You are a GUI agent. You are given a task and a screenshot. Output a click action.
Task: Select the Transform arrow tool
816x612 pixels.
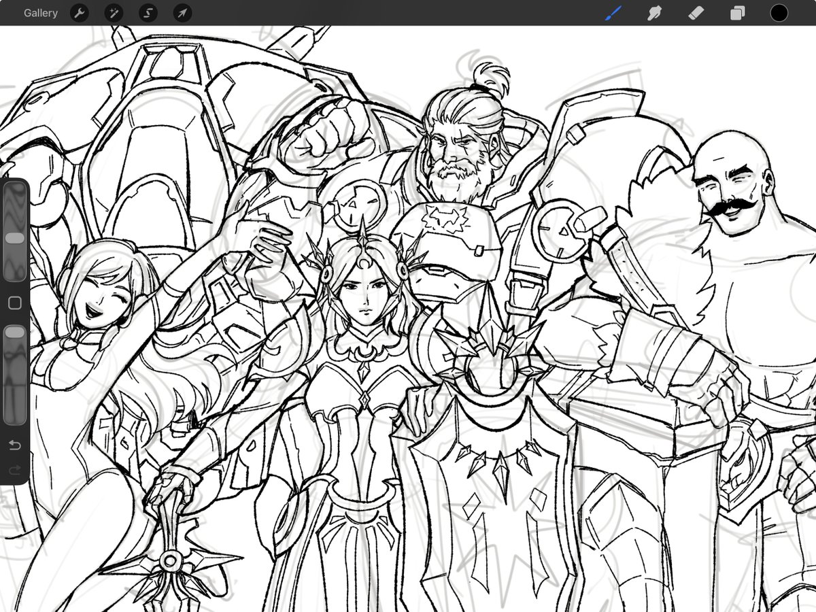pos(182,13)
